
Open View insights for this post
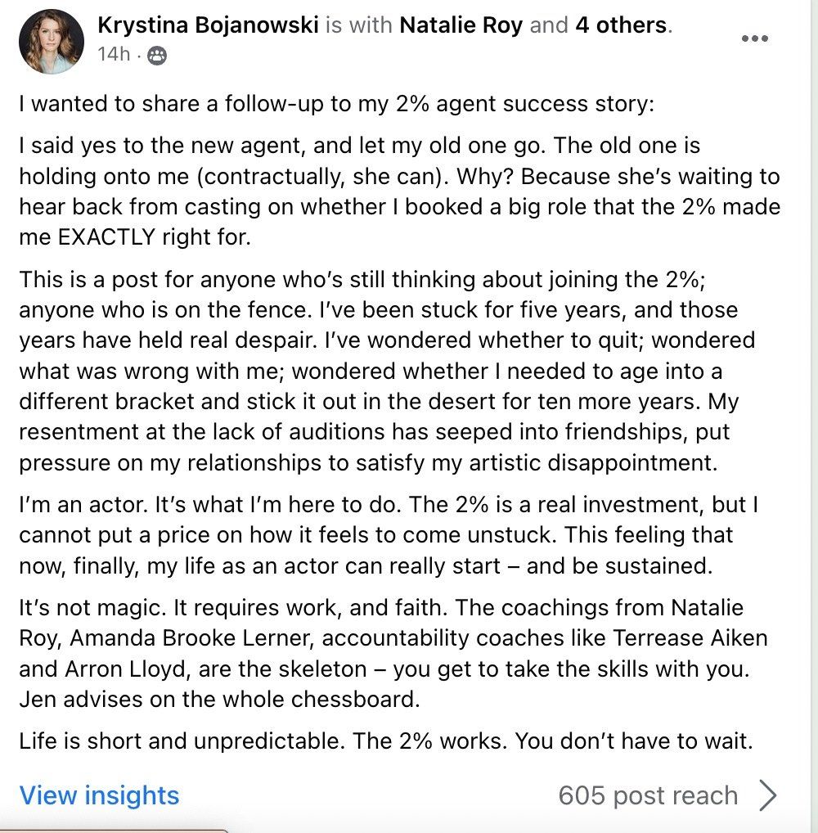[99, 795]
